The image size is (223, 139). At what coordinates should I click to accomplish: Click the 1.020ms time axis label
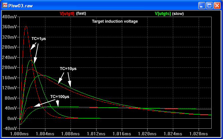pyautogui.click(x=147, y=134)
